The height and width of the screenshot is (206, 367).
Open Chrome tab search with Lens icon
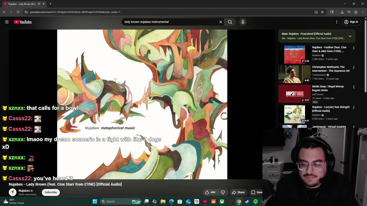pos(332,12)
